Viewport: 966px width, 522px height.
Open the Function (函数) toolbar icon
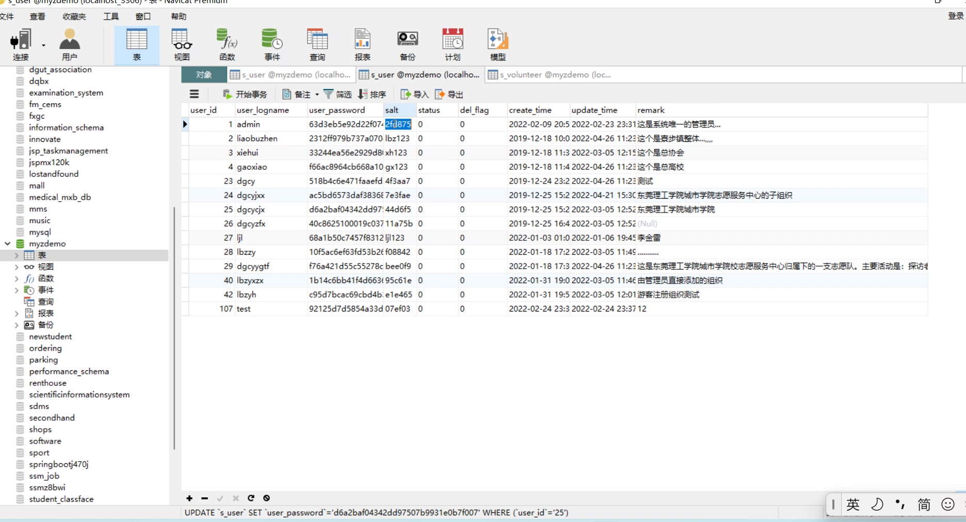pyautogui.click(x=227, y=45)
